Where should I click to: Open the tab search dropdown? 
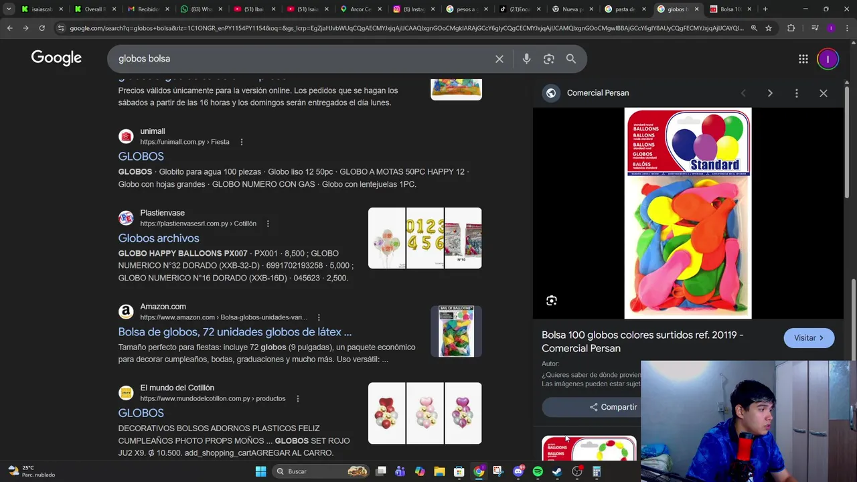click(9, 9)
